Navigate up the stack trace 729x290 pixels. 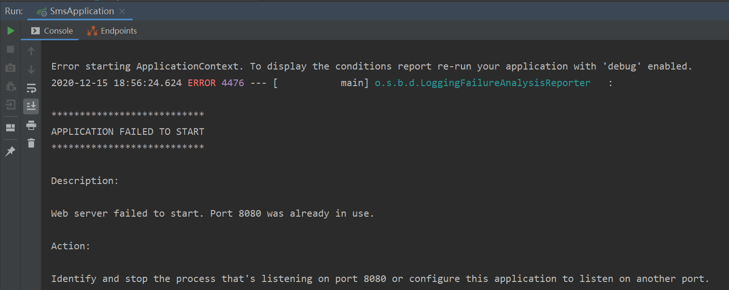coord(31,51)
